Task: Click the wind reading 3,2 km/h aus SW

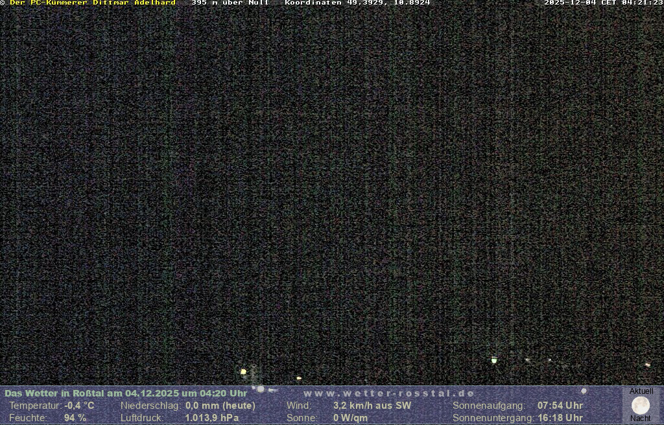Action: 372,406
